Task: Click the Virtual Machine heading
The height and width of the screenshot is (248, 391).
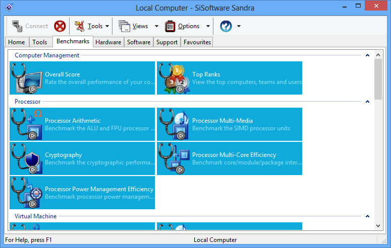Action: pos(36,216)
